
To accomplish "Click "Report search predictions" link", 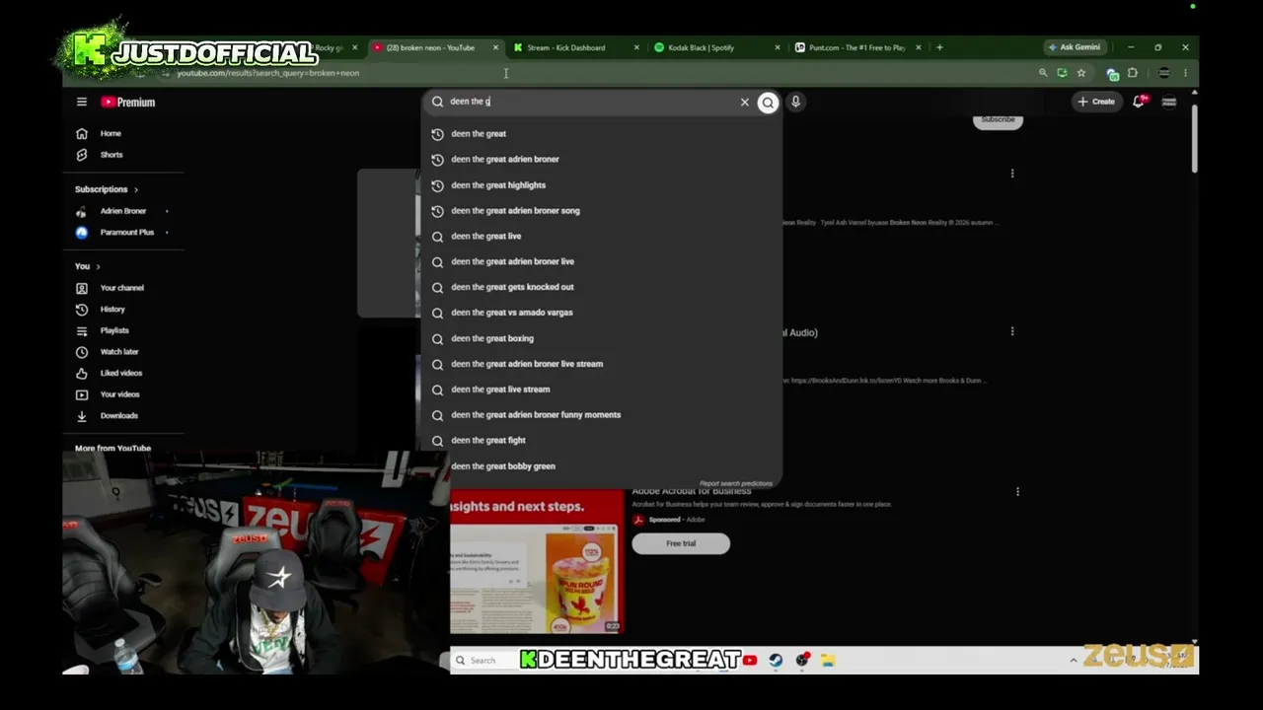I will (x=736, y=483).
